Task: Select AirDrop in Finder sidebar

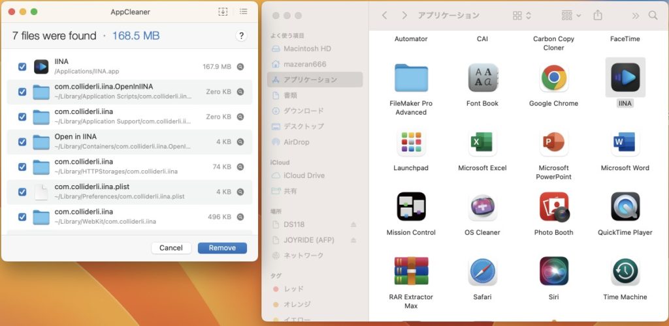Action: tap(315, 142)
